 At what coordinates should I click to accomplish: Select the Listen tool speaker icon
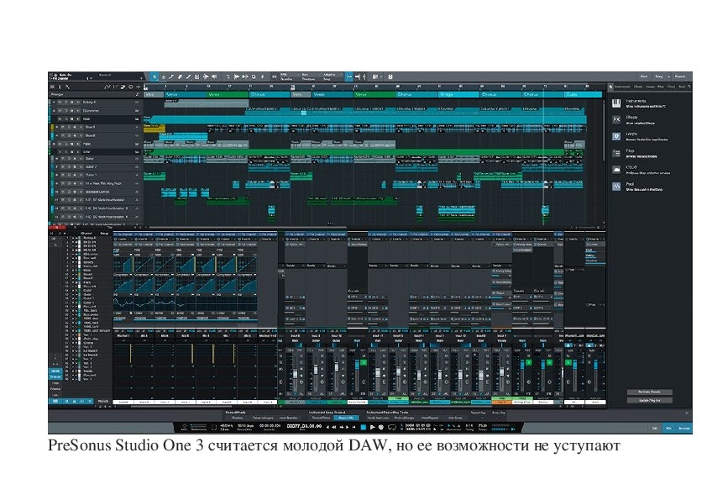[214, 77]
